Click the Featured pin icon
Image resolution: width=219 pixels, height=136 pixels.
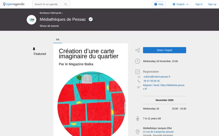click(x=34, y=49)
